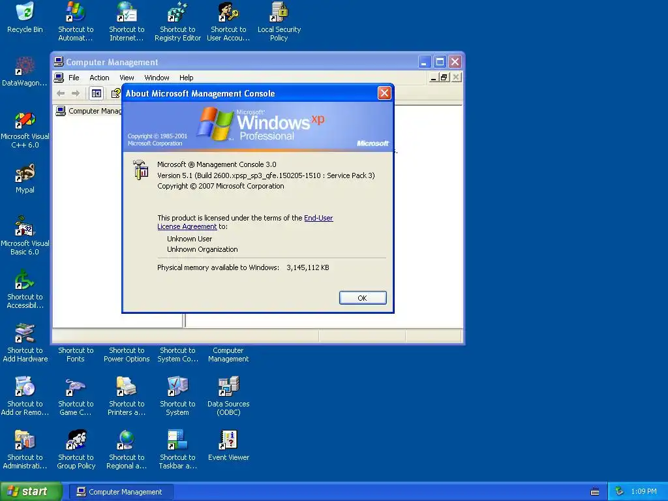Click the Help toolbar icon in Computer Management
The image size is (668, 501).
(116, 93)
